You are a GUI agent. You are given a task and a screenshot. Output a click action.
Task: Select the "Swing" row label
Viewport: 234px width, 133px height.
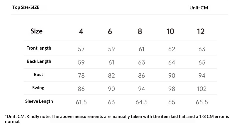38,88
